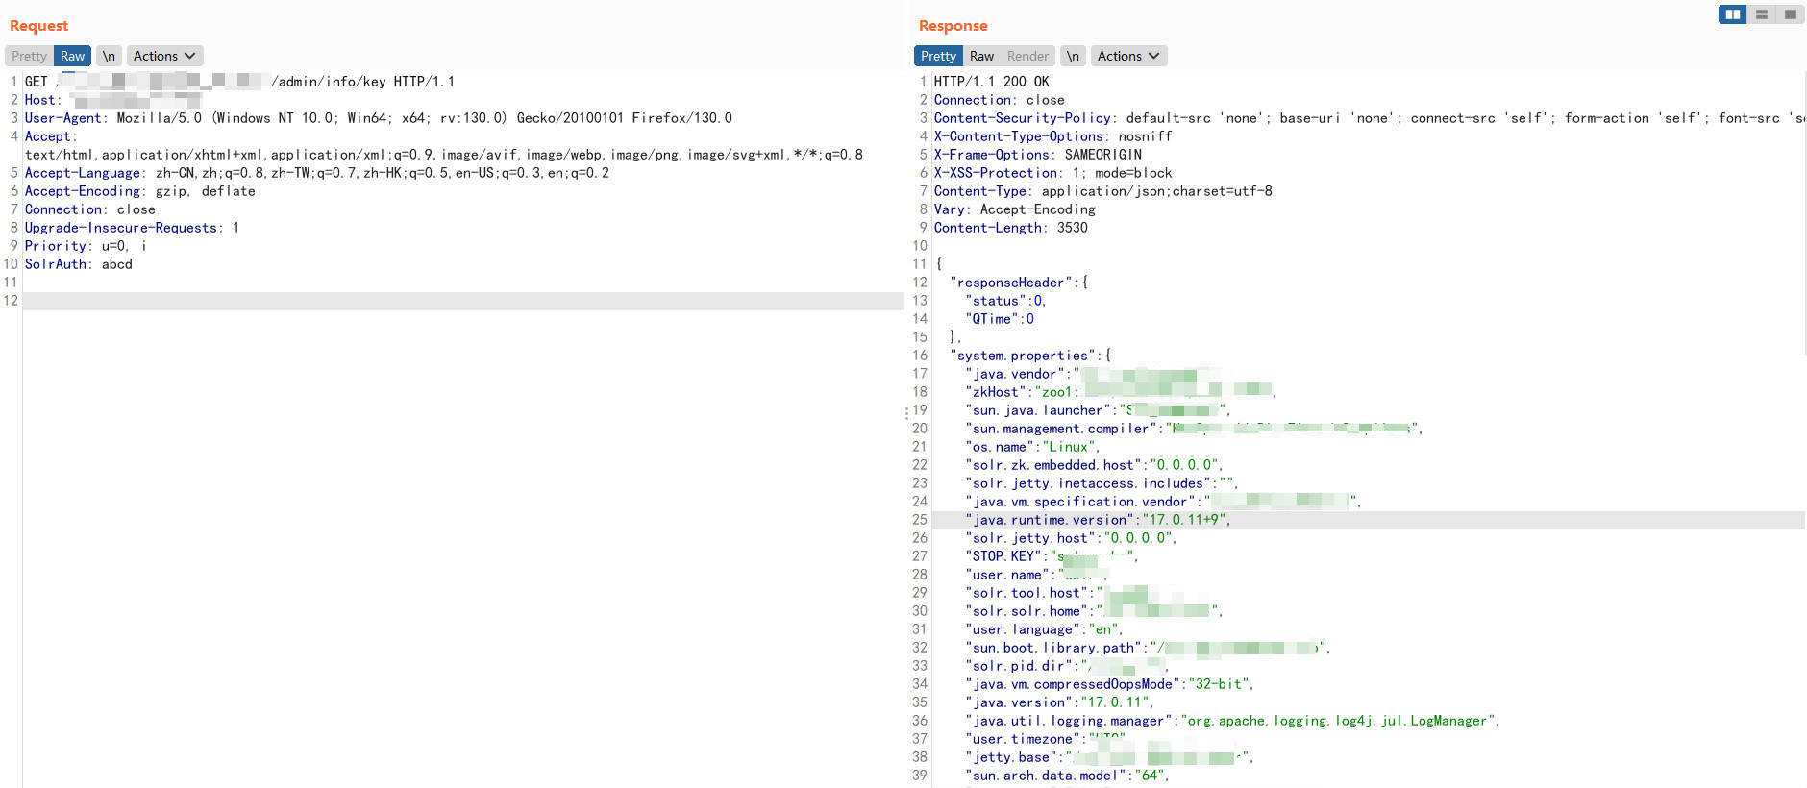Switch Response view to Raw tab
Image resolution: width=1807 pixels, height=788 pixels.
tap(981, 56)
